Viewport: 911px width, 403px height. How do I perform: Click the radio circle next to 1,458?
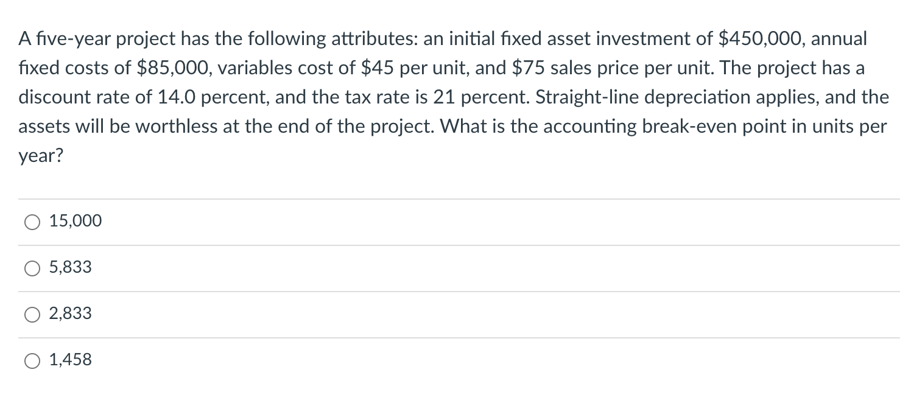[x=32, y=360]
